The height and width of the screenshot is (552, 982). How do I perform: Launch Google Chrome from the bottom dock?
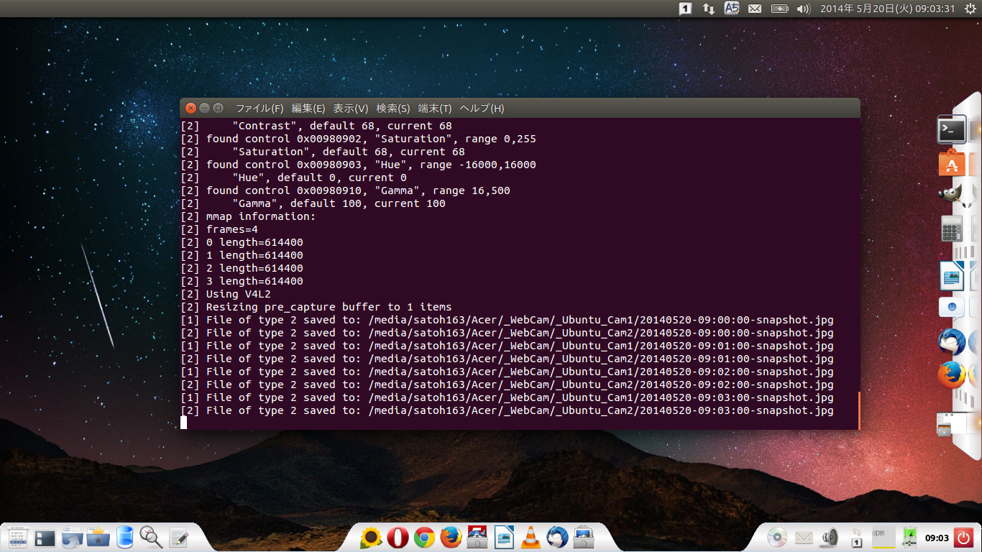coord(424,538)
